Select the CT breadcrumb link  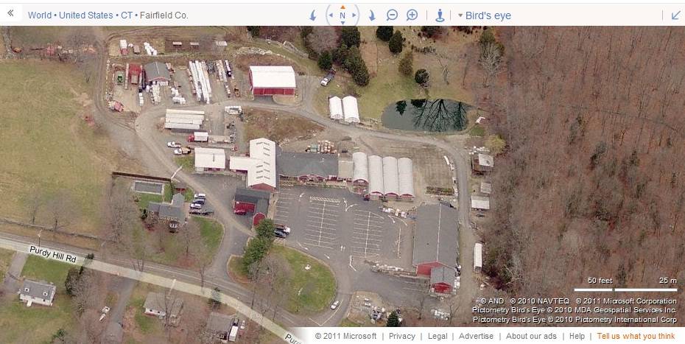click(127, 15)
